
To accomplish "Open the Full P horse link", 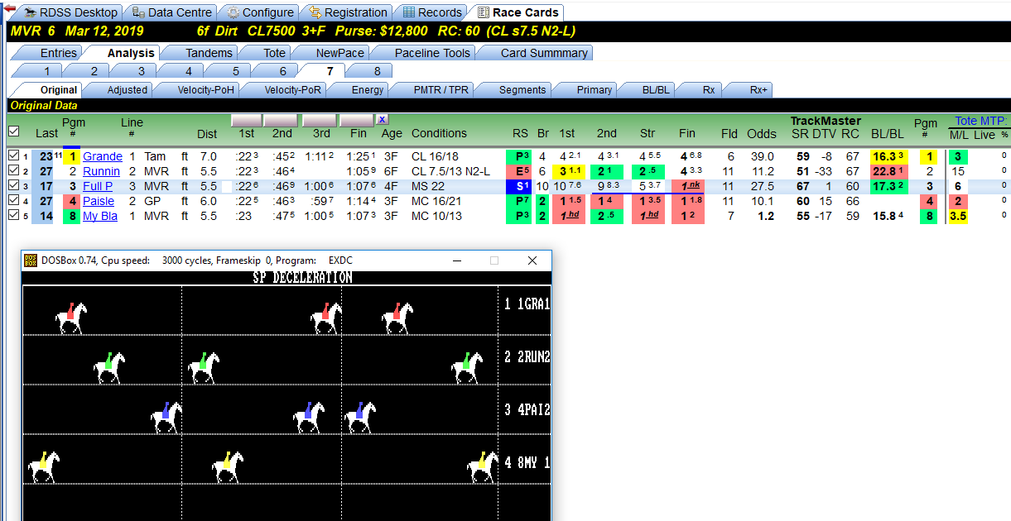I will [98, 186].
